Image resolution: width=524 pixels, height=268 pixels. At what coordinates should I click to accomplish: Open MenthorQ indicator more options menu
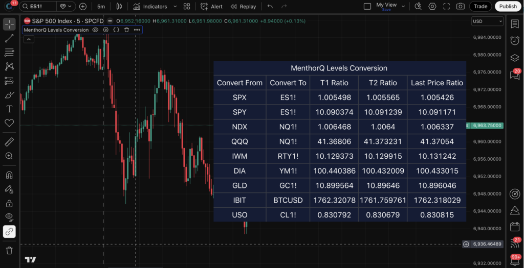(x=137, y=30)
